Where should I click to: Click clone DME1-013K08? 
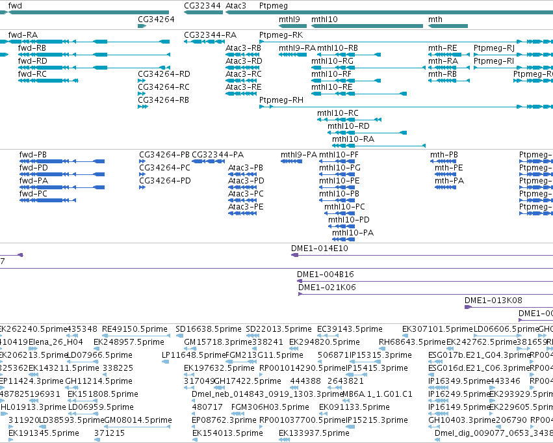tap(509, 307)
